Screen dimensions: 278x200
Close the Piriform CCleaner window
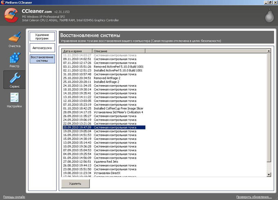pos(275,2)
